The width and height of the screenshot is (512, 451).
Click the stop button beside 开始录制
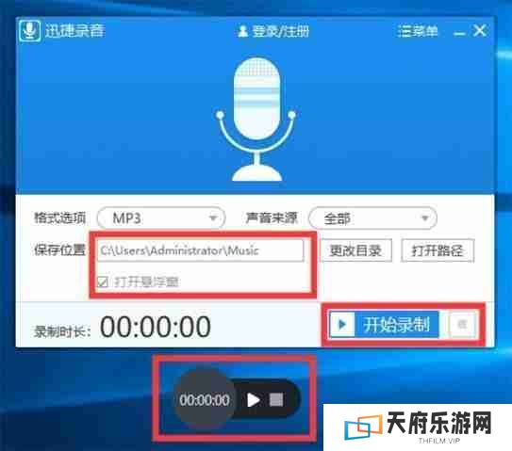(x=462, y=324)
